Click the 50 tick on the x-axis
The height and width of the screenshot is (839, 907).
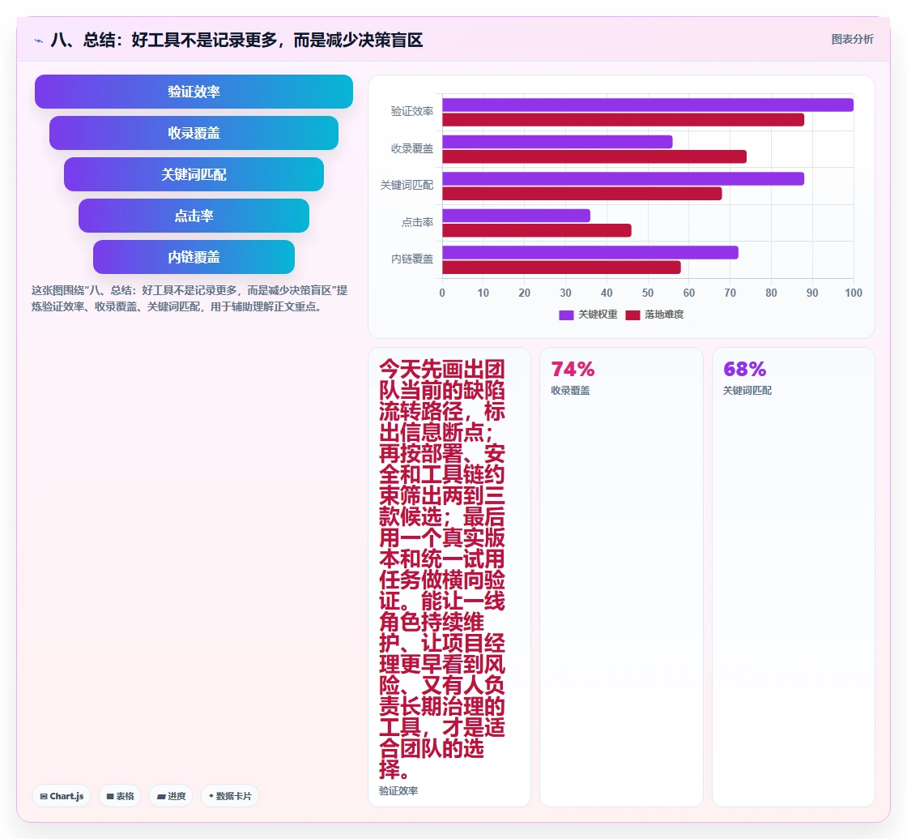[648, 293]
